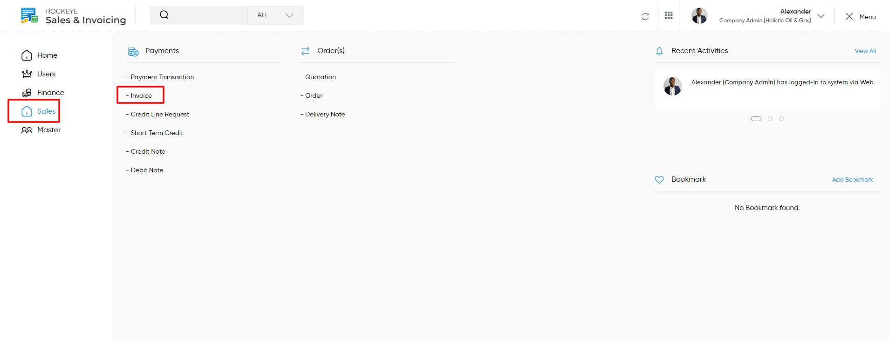
Task: Click the Recent Activities bell icon
Action: pos(659,51)
